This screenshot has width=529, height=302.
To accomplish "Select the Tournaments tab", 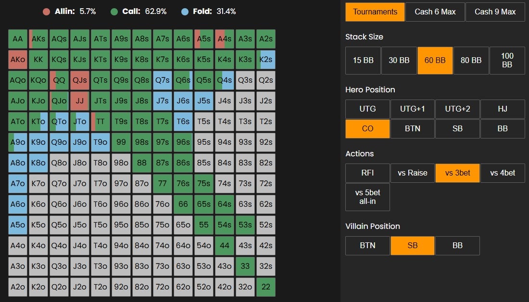I will (x=375, y=12).
